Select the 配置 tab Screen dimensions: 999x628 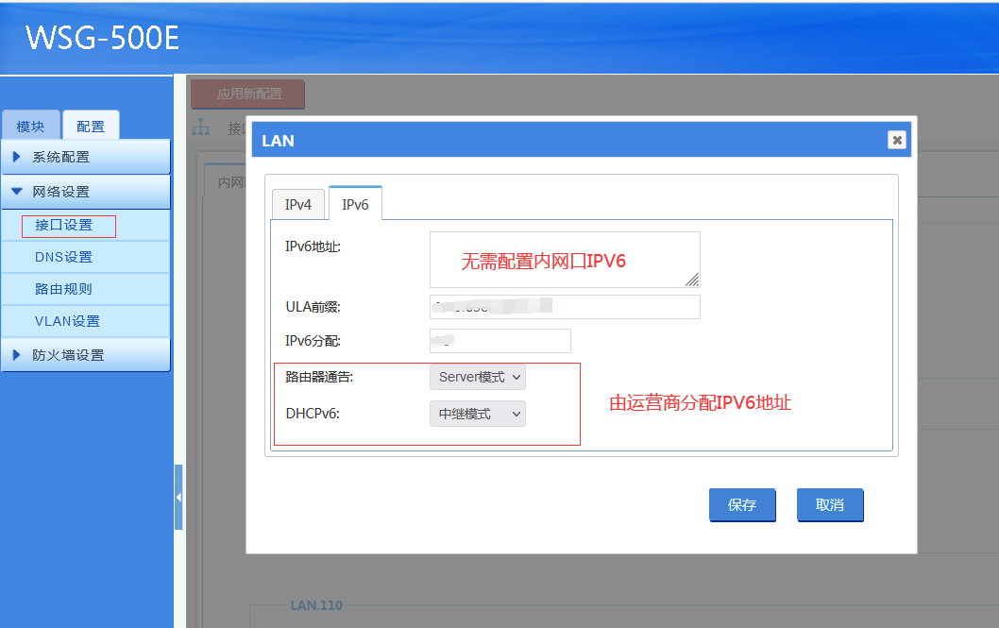tap(91, 127)
